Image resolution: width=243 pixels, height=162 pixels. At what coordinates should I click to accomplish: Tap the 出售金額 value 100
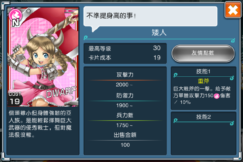point(125,145)
